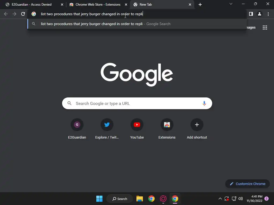Open the Google apps grid
The image size is (274, 205).
coord(265,27)
